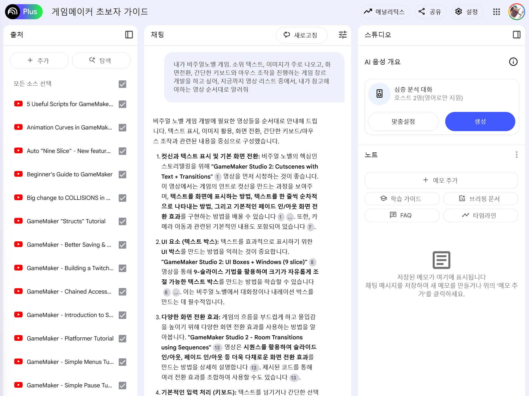Expand more citations in UI boxes item

click(x=176, y=292)
